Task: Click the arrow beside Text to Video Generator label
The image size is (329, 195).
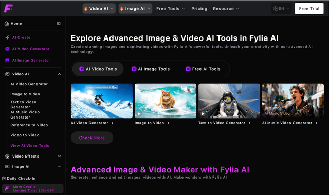Action: (249, 123)
